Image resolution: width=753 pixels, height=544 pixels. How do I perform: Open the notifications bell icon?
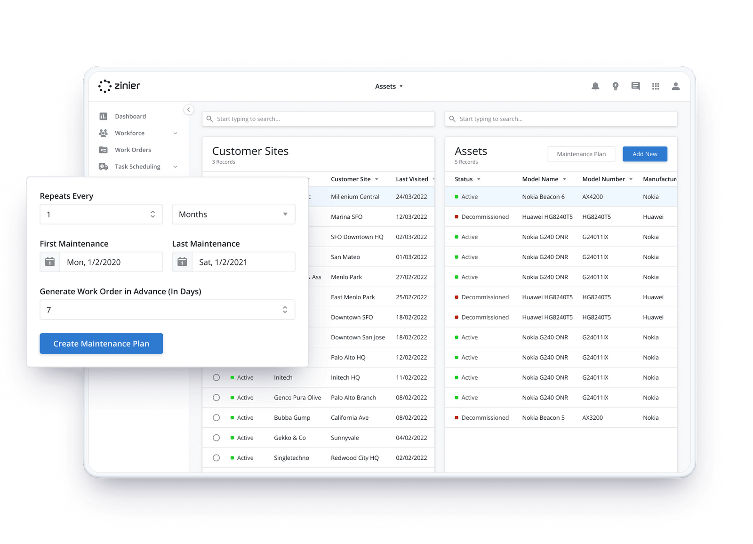coord(595,86)
